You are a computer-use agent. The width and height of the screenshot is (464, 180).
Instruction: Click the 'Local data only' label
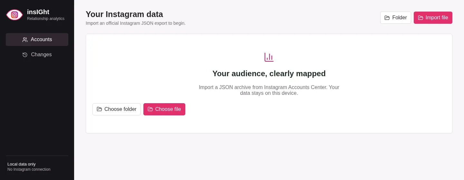[x=22, y=164]
